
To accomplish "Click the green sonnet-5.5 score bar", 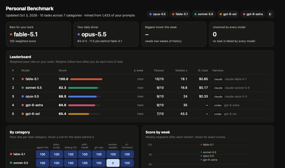I will [83, 88].
